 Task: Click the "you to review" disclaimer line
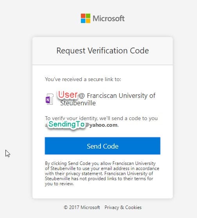coord(59,184)
